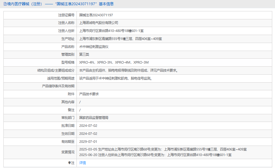
Task: Select the intended use text 该产品适用于术中神经刺激
Action: point(116,78)
